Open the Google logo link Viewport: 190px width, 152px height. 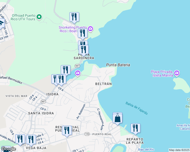tap(8, 149)
